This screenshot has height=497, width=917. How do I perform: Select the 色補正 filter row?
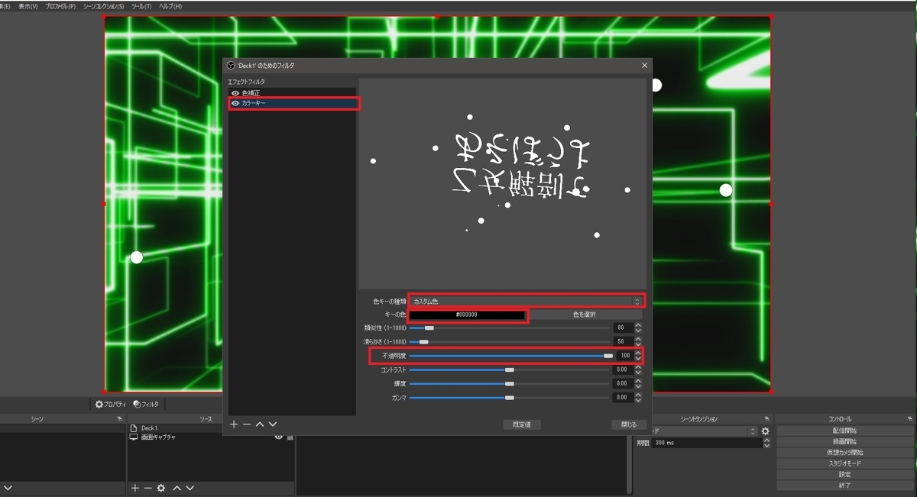(292, 93)
